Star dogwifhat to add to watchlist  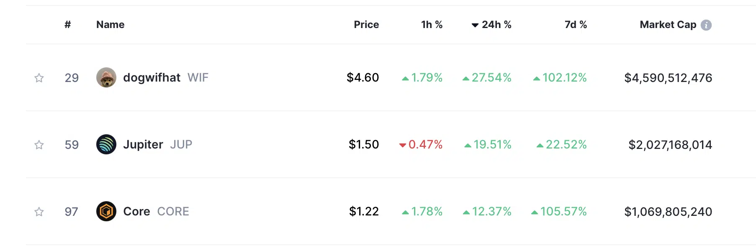click(x=39, y=78)
